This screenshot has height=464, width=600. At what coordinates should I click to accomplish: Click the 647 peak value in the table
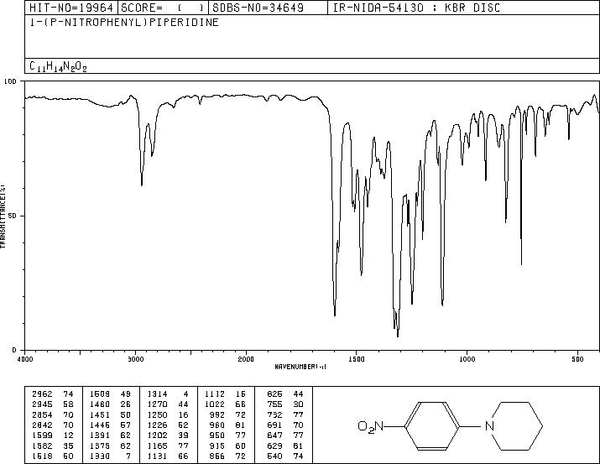(x=274, y=435)
